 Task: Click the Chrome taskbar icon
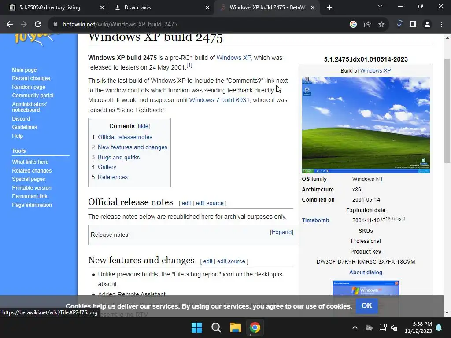pos(255,327)
